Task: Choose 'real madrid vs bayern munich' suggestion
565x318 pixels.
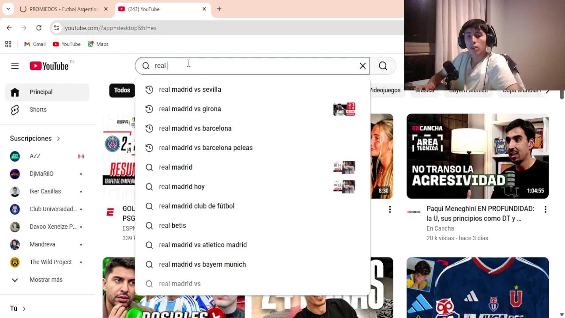Action: 252,264
